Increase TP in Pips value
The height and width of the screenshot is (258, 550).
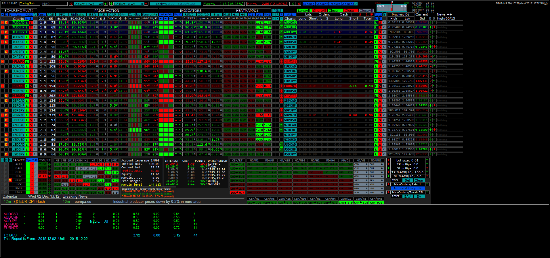[x=427, y=164]
